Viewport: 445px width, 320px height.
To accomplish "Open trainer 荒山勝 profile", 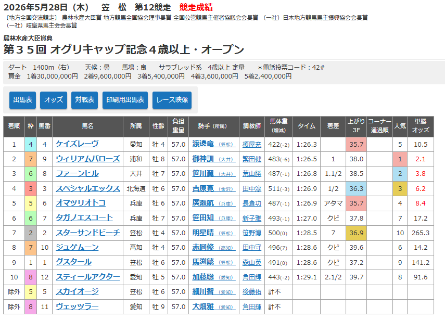I will (252, 174).
